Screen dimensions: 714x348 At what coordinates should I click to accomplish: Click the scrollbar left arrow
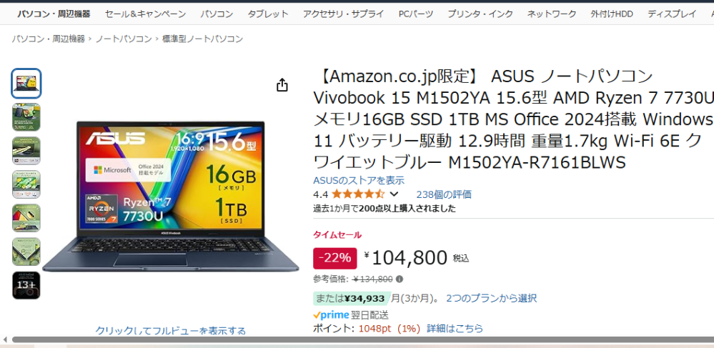[x=4, y=339]
